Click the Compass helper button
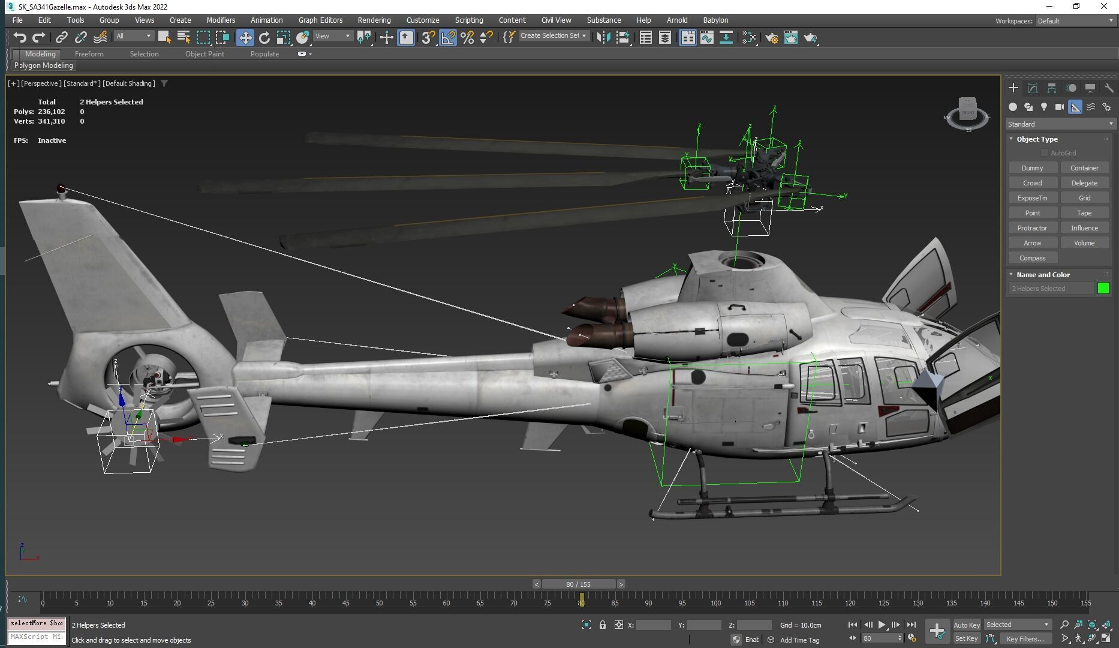The height and width of the screenshot is (648, 1119). [x=1032, y=258]
